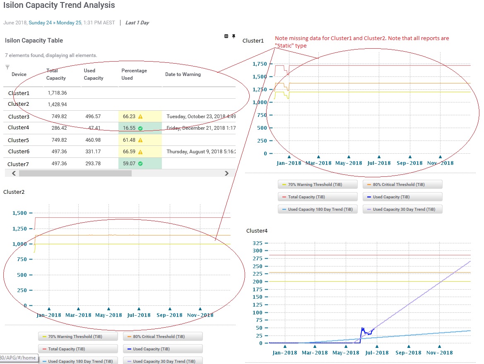Image resolution: width=484 pixels, height=364 pixels.
Task: Click green check icon in Cluster7 row
Action: pos(140,164)
